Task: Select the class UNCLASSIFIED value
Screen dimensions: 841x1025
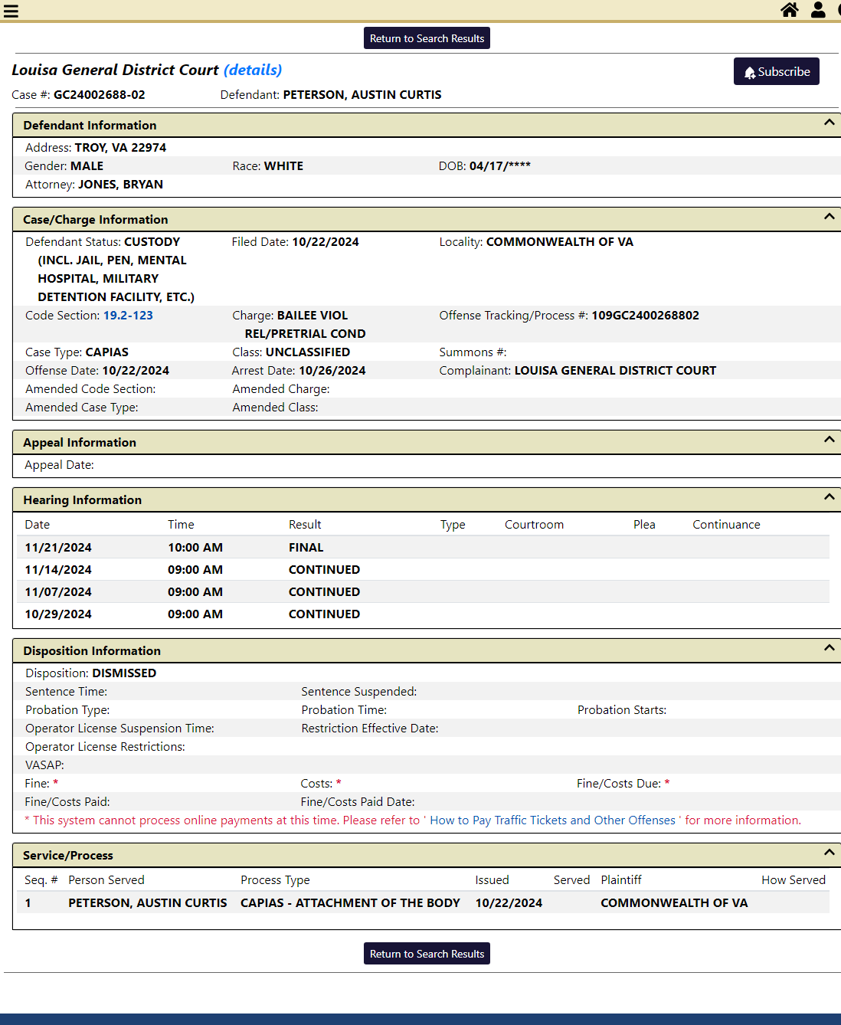Action: click(x=308, y=352)
